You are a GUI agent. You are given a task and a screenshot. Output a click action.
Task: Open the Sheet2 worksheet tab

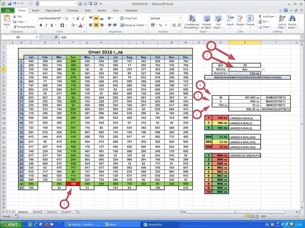tap(38, 212)
